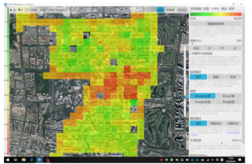Select the 中国AQI color mode
Screen dimensions: 252x164
tap(233, 123)
